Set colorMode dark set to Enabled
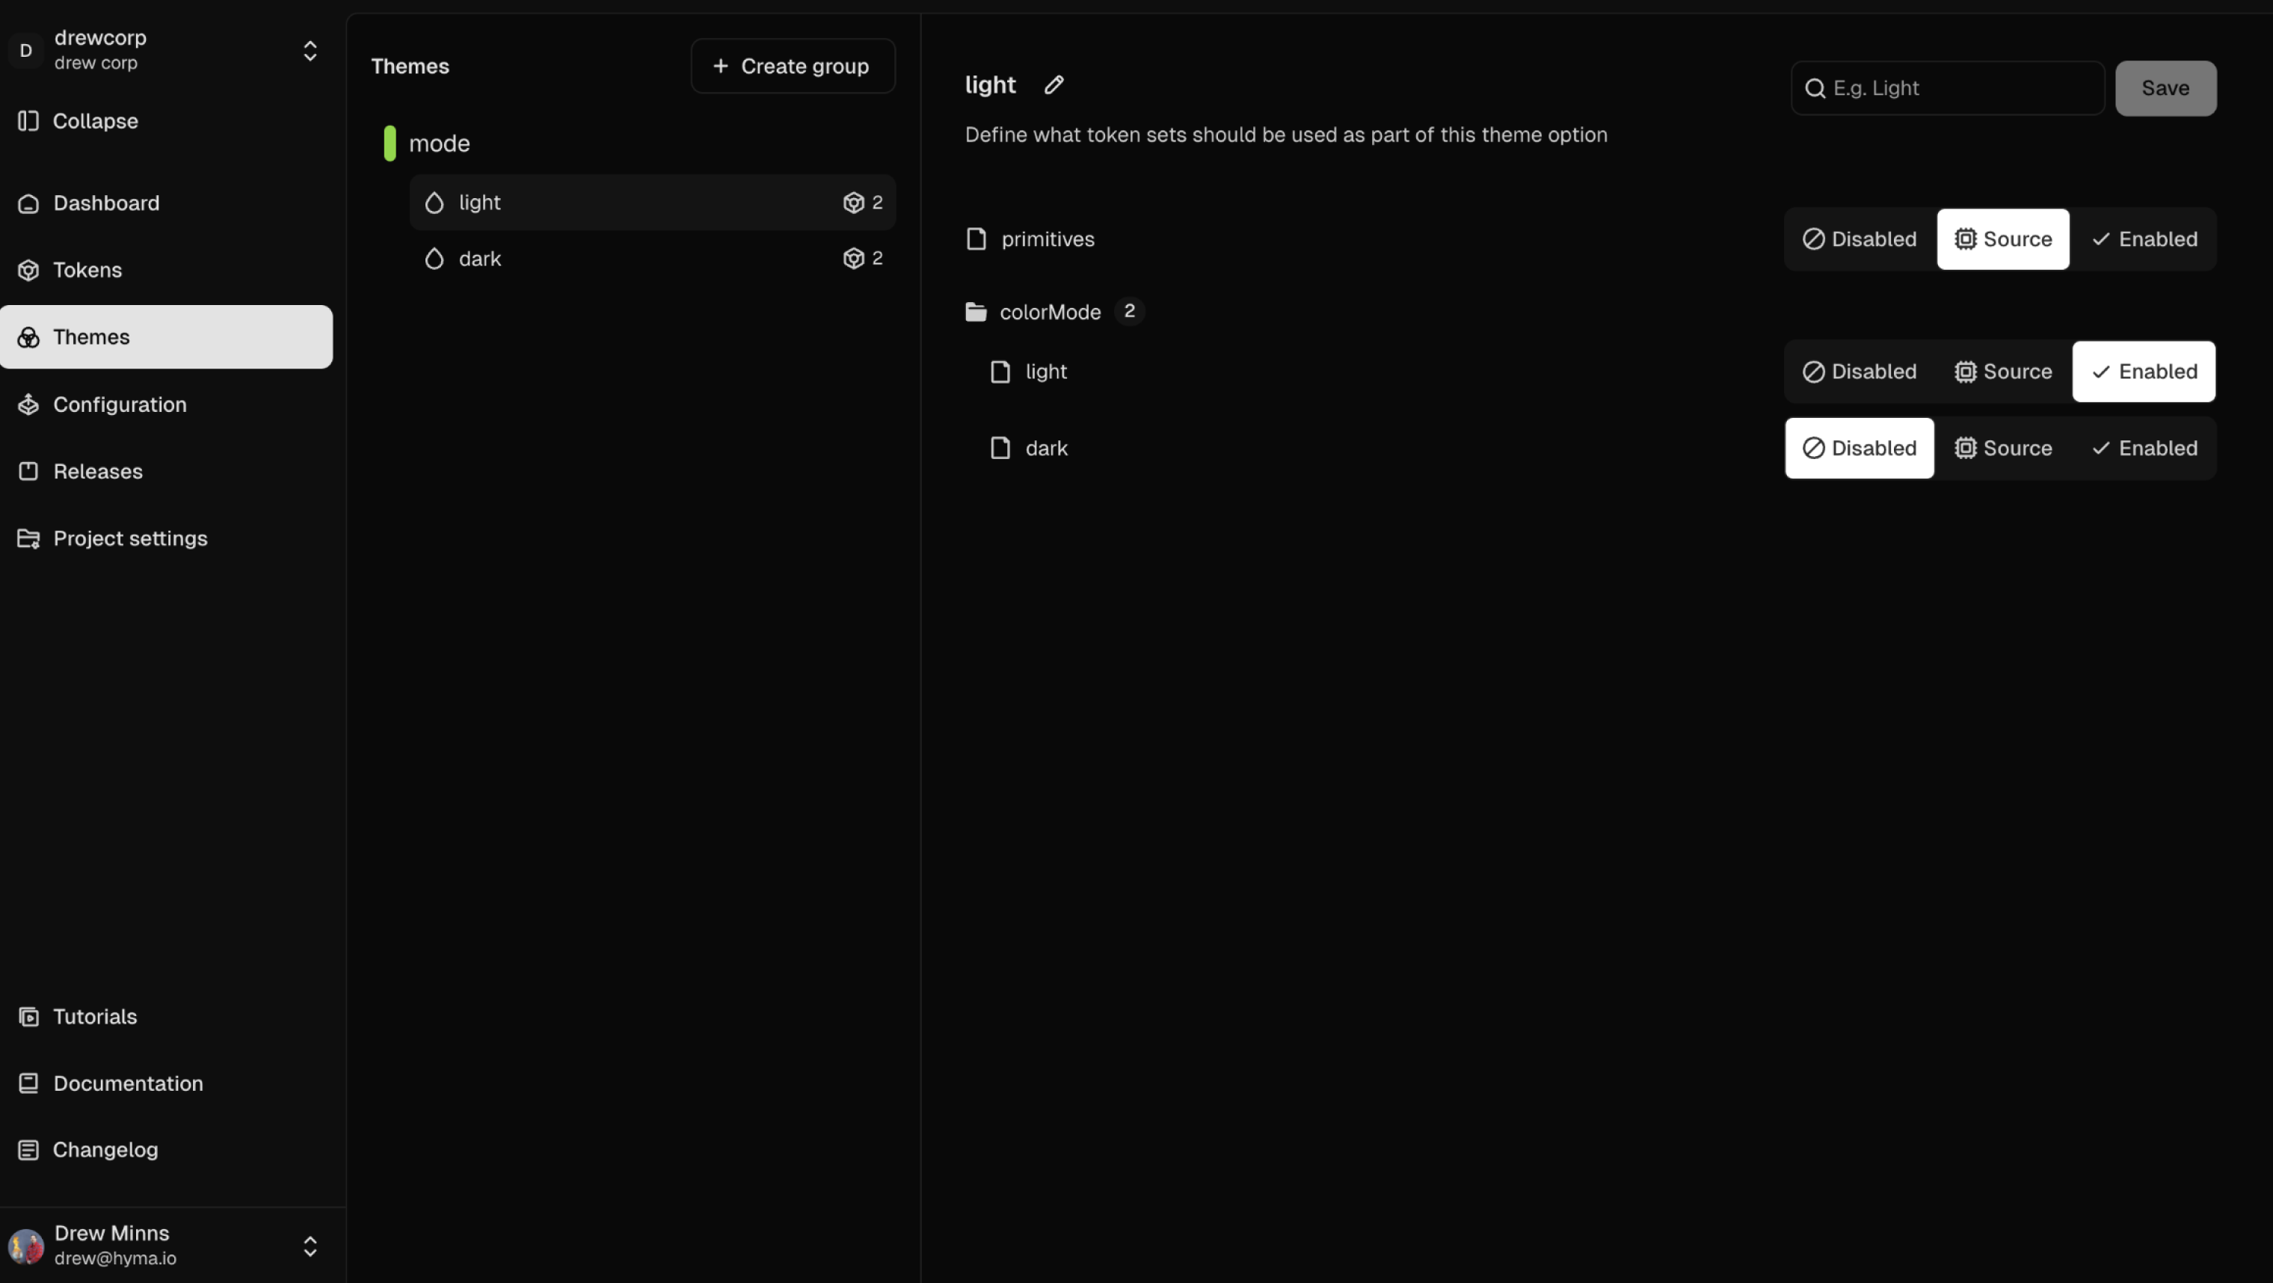 click(x=2144, y=449)
